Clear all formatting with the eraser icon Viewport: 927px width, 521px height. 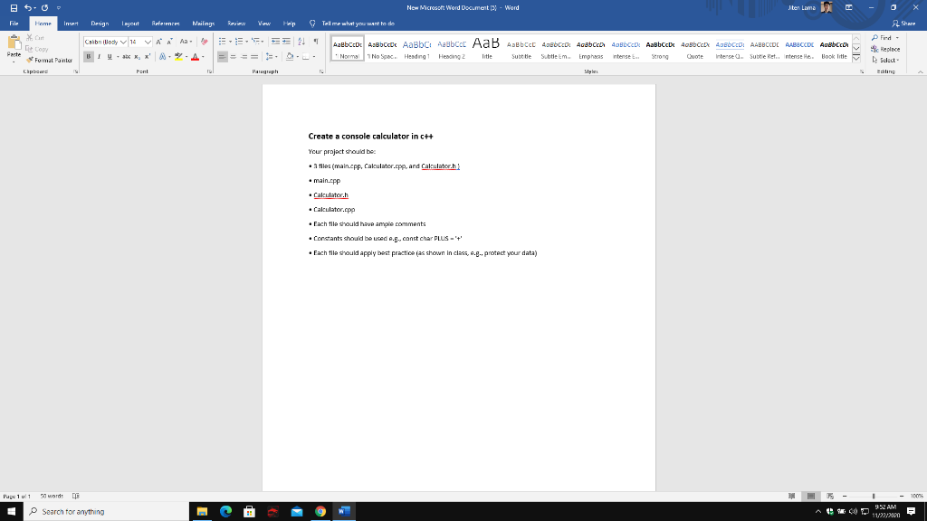(x=204, y=42)
